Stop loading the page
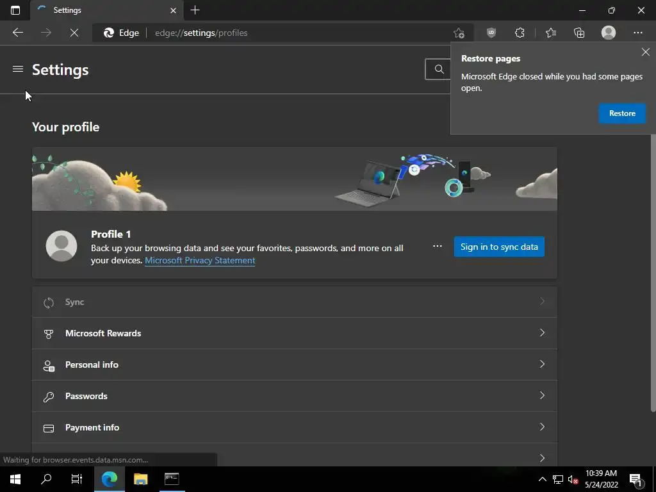 click(74, 33)
